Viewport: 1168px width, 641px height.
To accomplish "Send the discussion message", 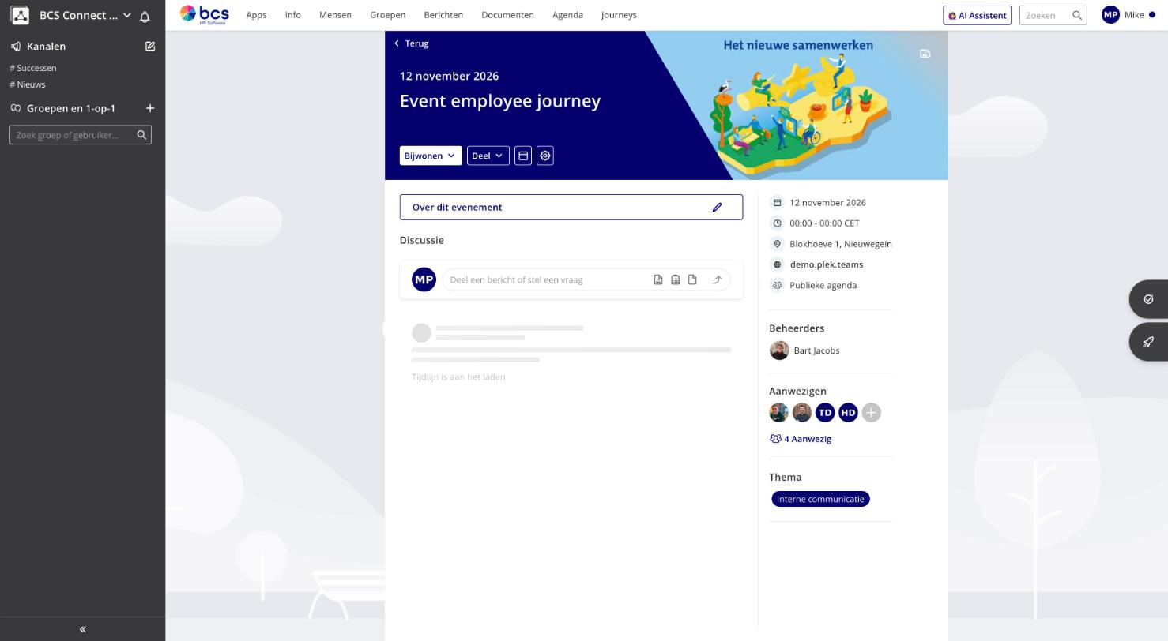I will (x=717, y=279).
